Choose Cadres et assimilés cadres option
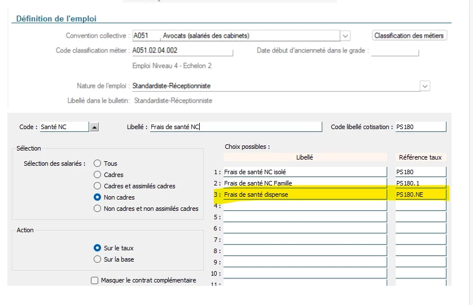 point(98,186)
